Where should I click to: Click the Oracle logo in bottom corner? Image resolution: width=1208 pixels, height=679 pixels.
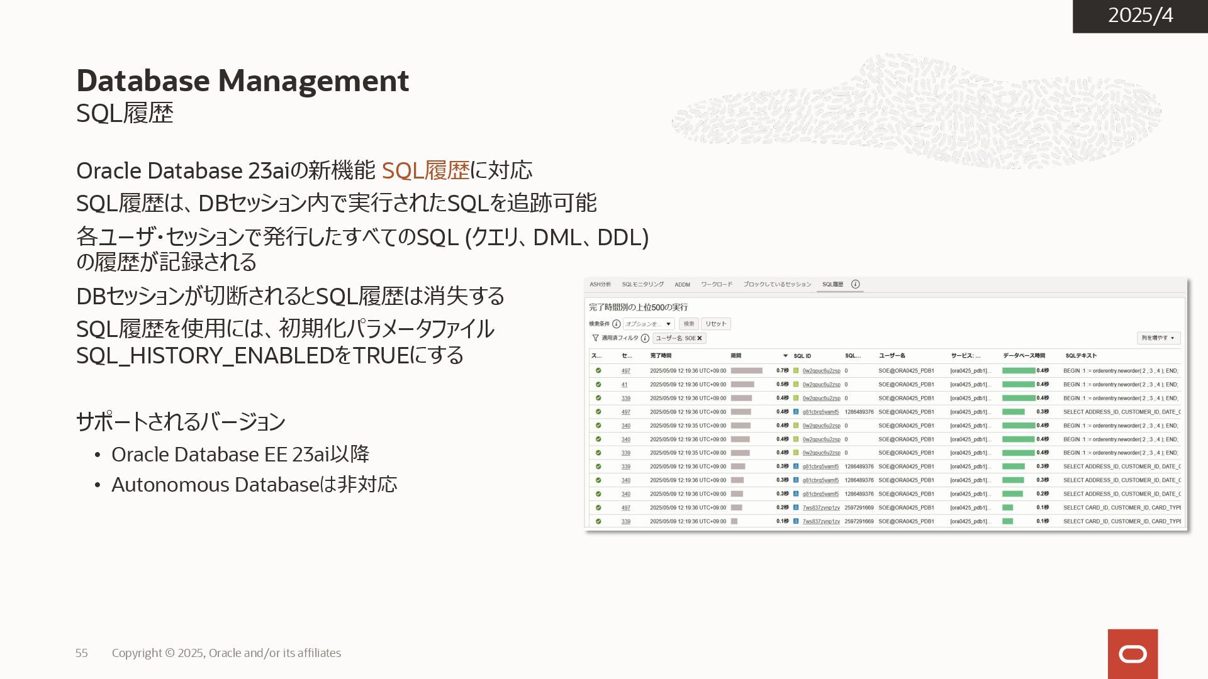[x=1132, y=654]
